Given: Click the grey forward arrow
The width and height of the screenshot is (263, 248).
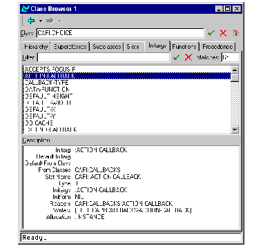Looking at the screenshot, I should tap(50, 21).
